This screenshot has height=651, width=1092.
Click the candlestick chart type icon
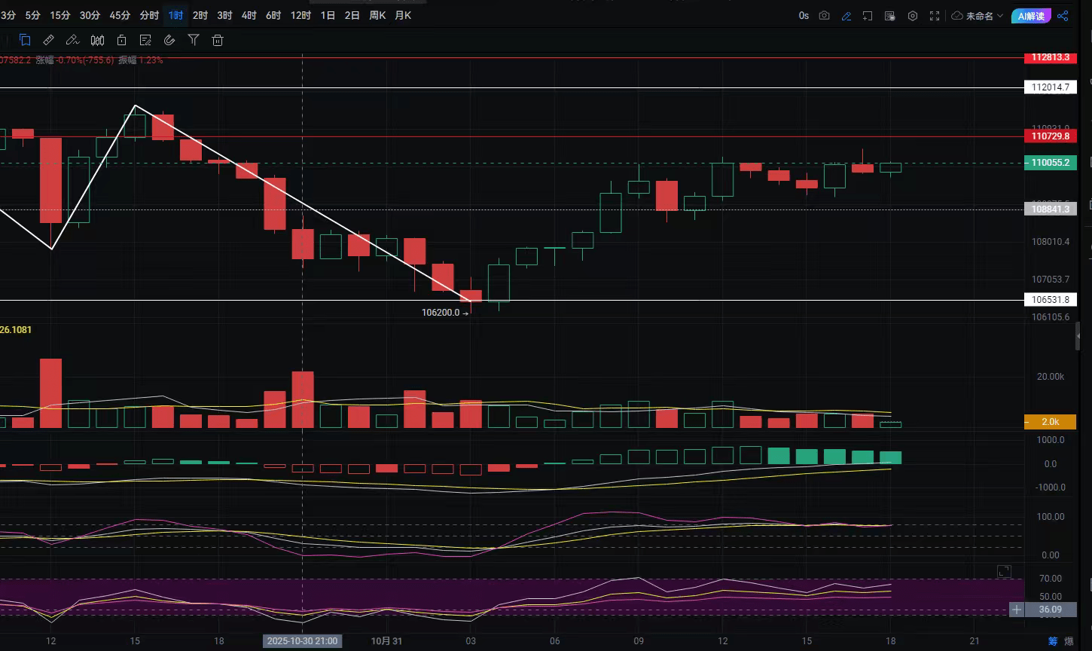pyautogui.click(x=97, y=41)
